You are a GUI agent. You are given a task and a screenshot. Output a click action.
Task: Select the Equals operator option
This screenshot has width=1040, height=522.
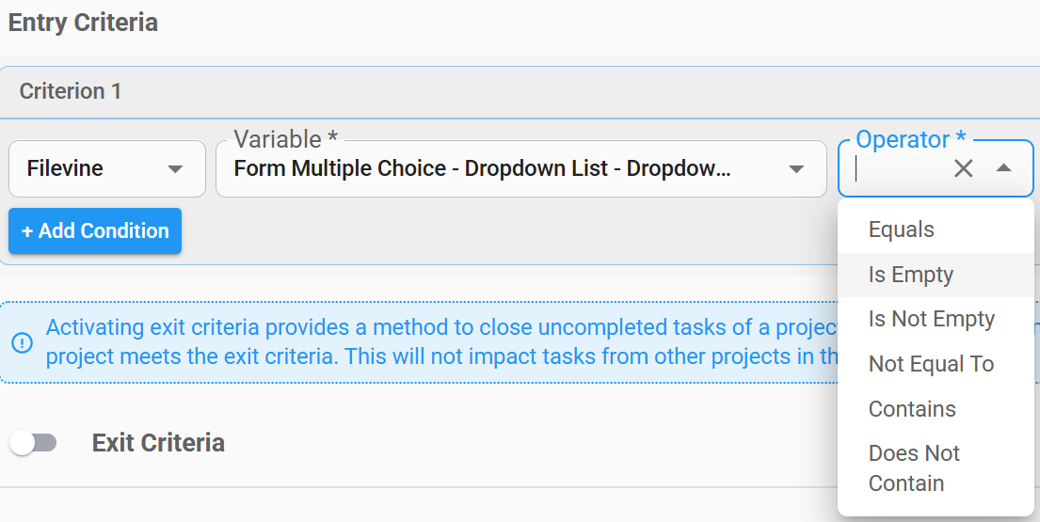point(901,229)
